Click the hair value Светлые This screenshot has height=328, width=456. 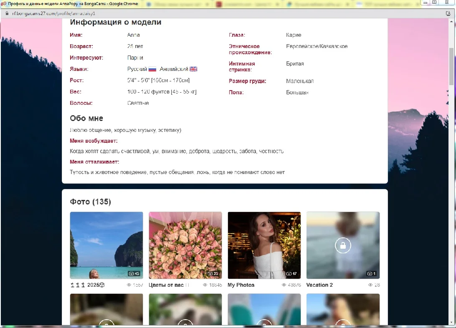click(138, 103)
